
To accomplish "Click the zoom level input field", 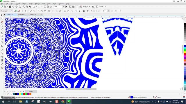I will 58,7.
